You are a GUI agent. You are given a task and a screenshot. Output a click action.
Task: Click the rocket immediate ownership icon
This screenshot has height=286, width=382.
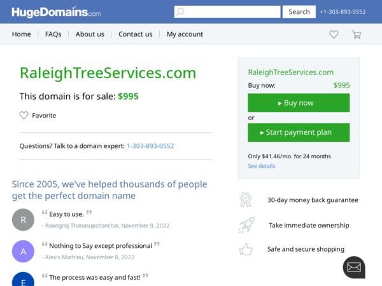click(x=246, y=225)
